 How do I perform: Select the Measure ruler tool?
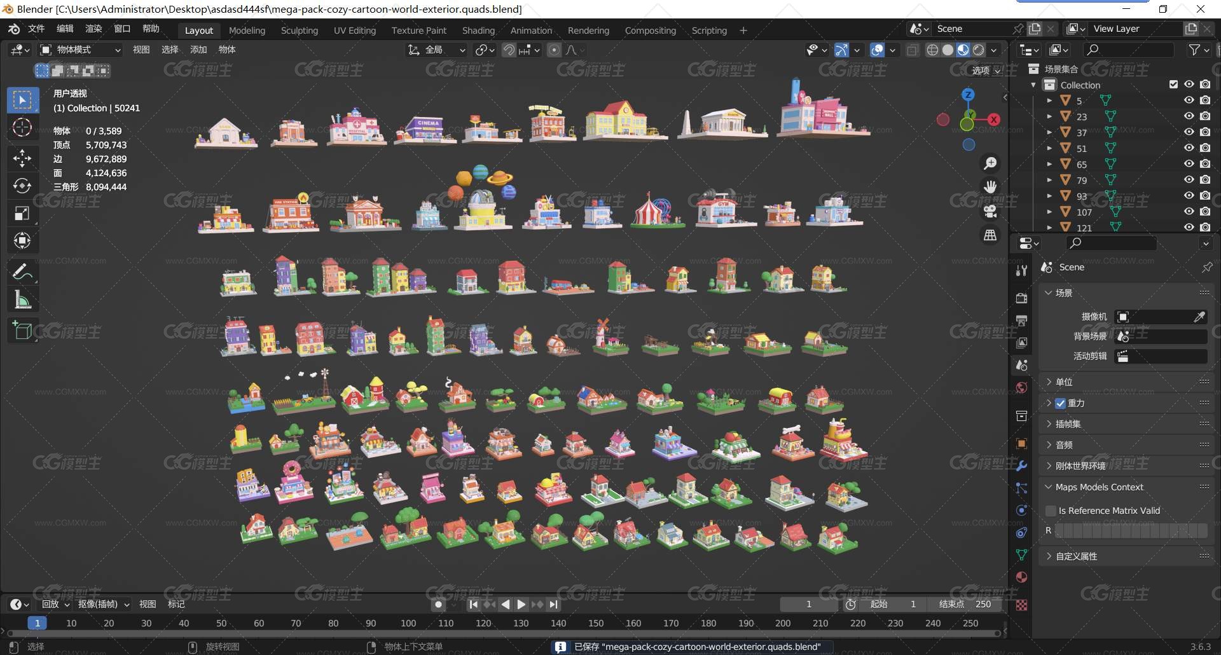click(22, 300)
